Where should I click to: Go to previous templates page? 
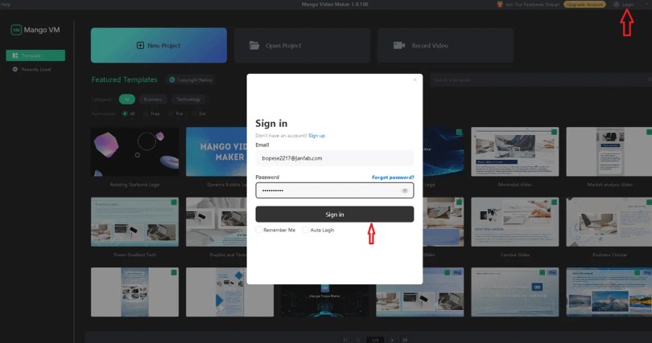[x=358, y=340]
